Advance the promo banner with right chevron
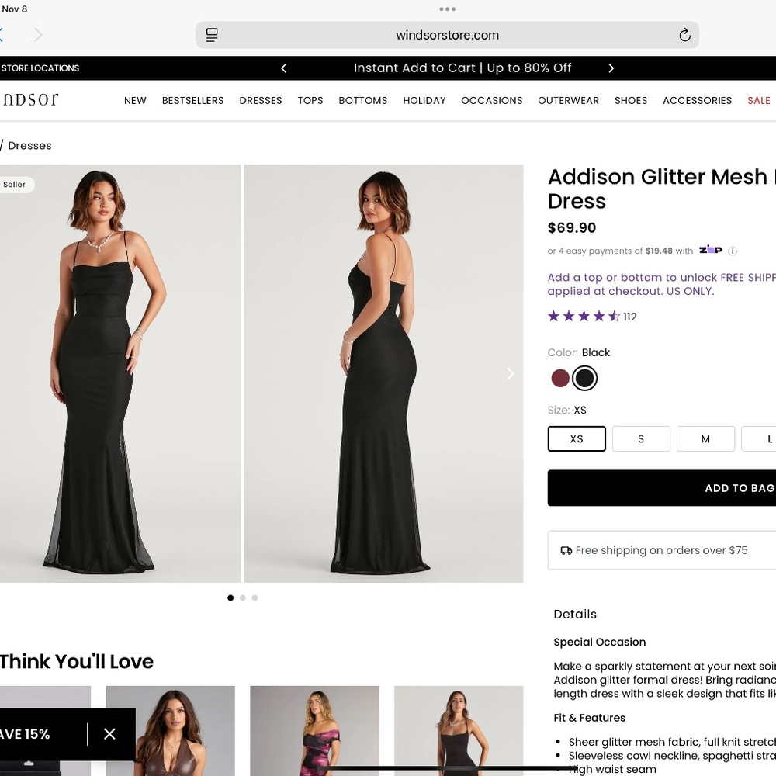This screenshot has width=776, height=776. point(611,68)
